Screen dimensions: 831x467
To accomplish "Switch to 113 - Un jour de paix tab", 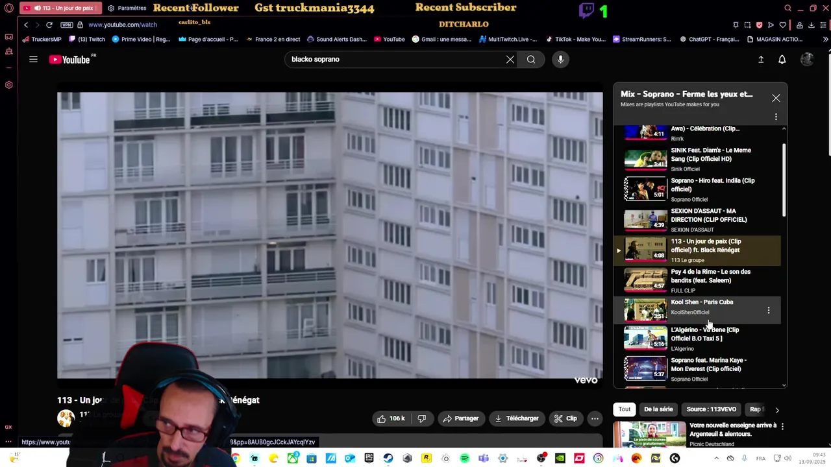I will tap(60, 8).
